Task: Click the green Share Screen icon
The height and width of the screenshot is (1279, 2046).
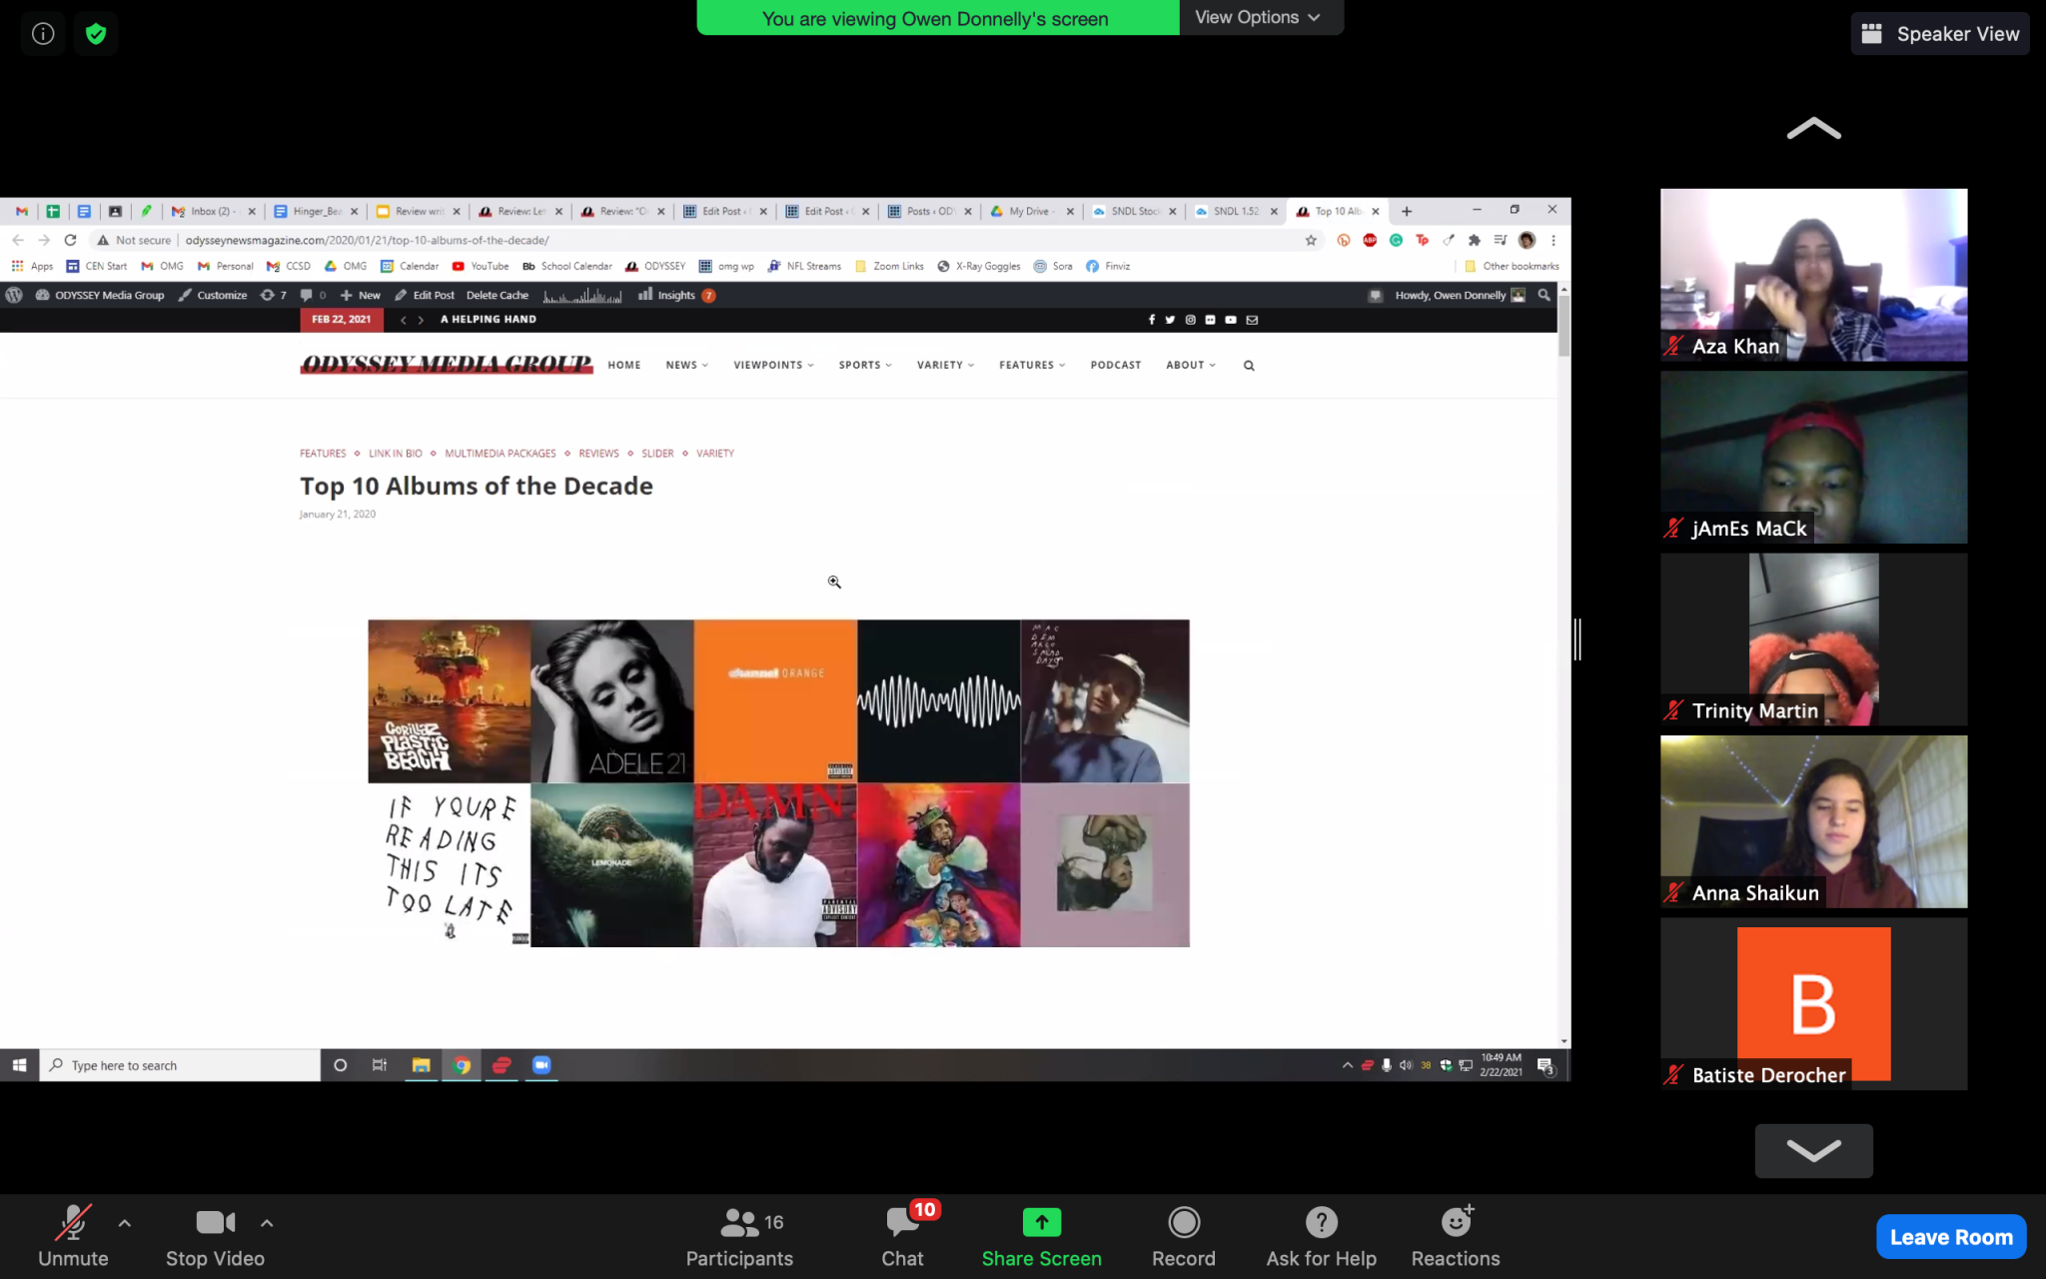Action: [1041, 1222]
